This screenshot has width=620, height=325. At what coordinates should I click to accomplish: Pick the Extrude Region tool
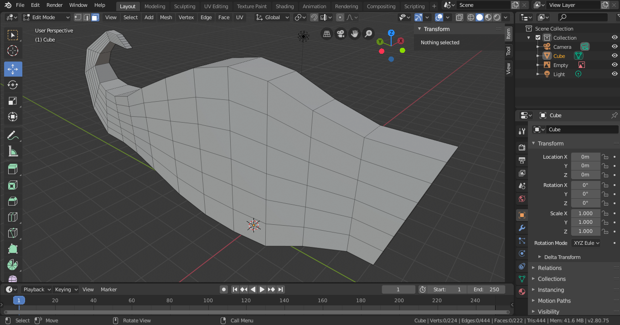coord(13,170)
